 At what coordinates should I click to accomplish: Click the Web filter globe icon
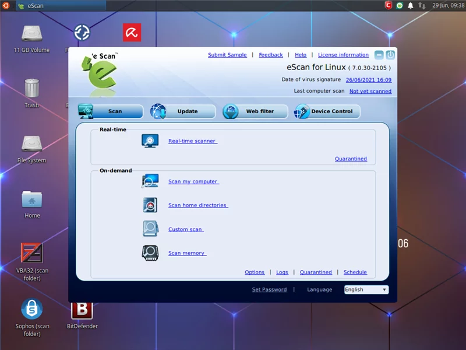pyautogui.click(x=231, y=111)
